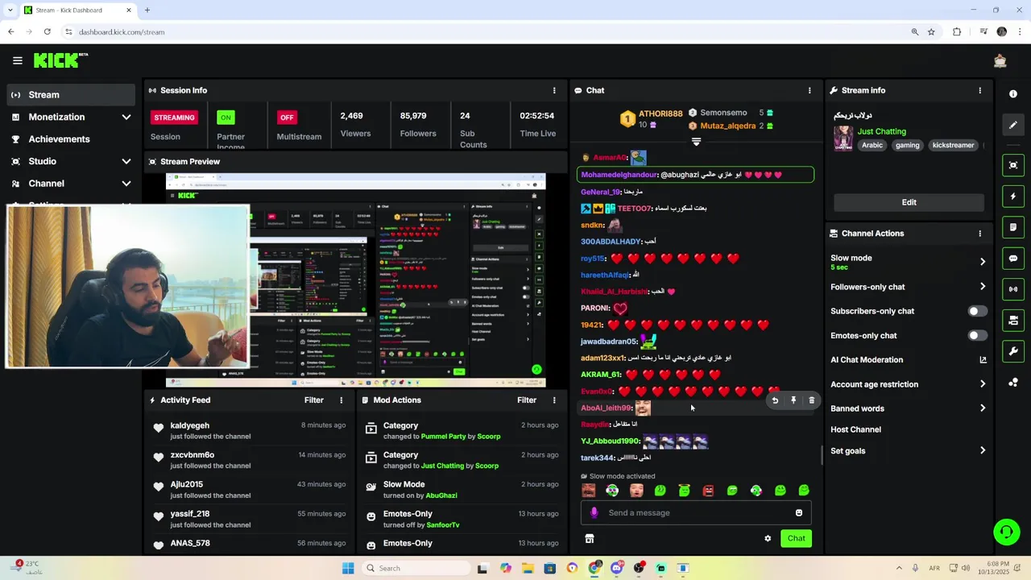Viewport: 1031px width, 580px height.
Task: Switch to the Stream - Kick Dashboard browser tab
Action: tap(78, 10)
